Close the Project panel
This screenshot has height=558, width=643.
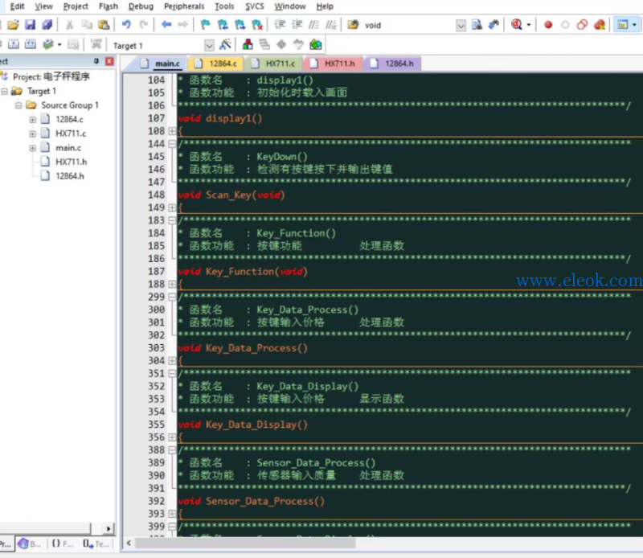[x=109, y=61]
